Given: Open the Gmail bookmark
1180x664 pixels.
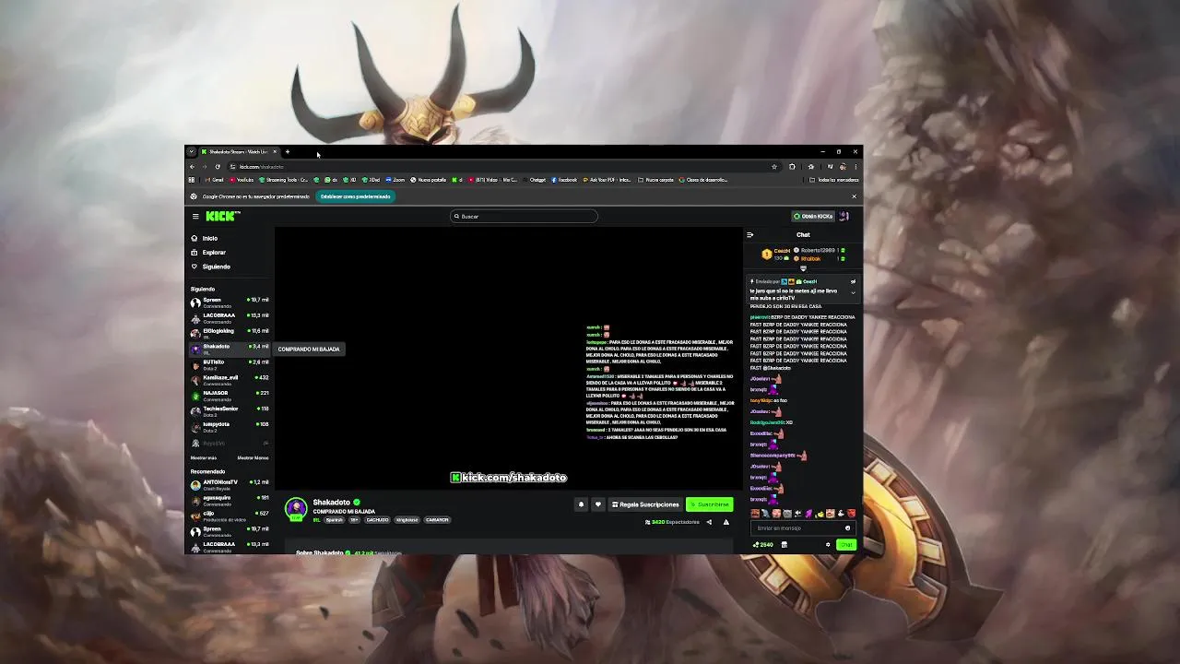Looking at the screenshot, I should [x=215, y=180].
